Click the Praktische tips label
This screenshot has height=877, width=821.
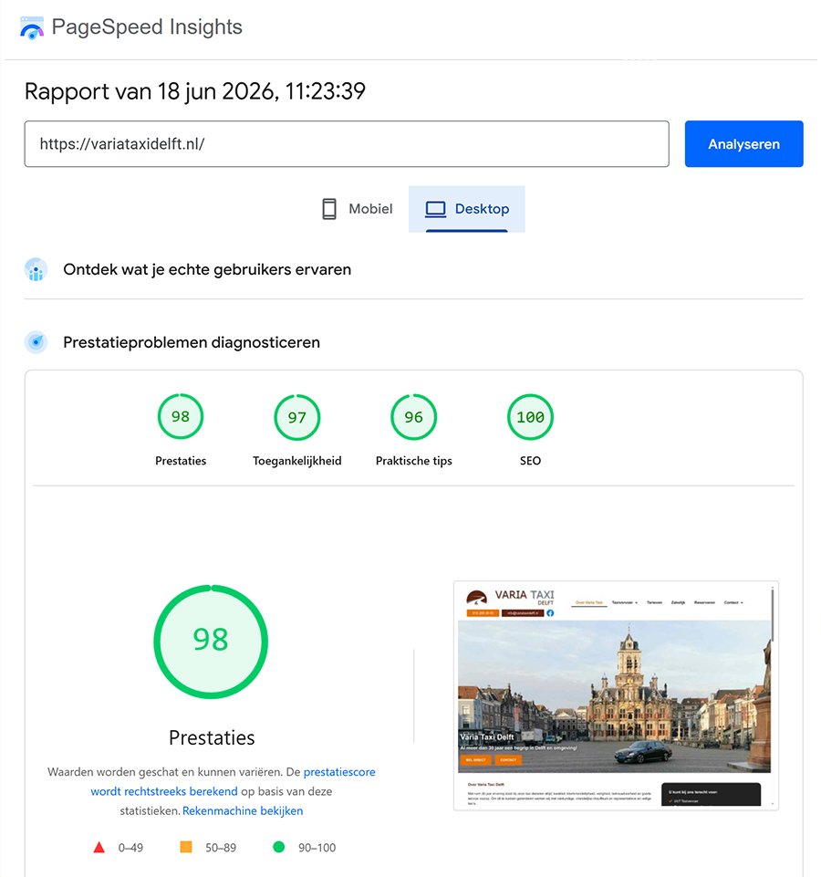pyautogui.click(x=414, y=461)
